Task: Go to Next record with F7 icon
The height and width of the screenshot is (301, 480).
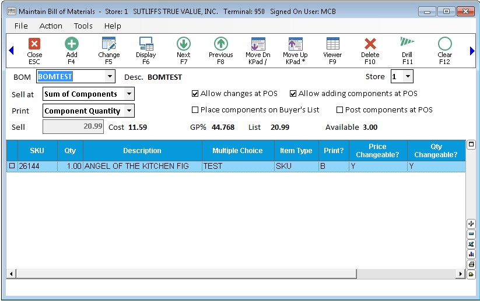Action: pyautogui.click(x=184, y=44)
